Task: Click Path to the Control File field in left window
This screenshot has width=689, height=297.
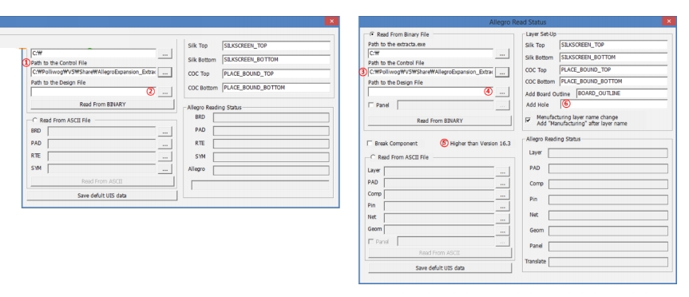Action: (93, 72)
